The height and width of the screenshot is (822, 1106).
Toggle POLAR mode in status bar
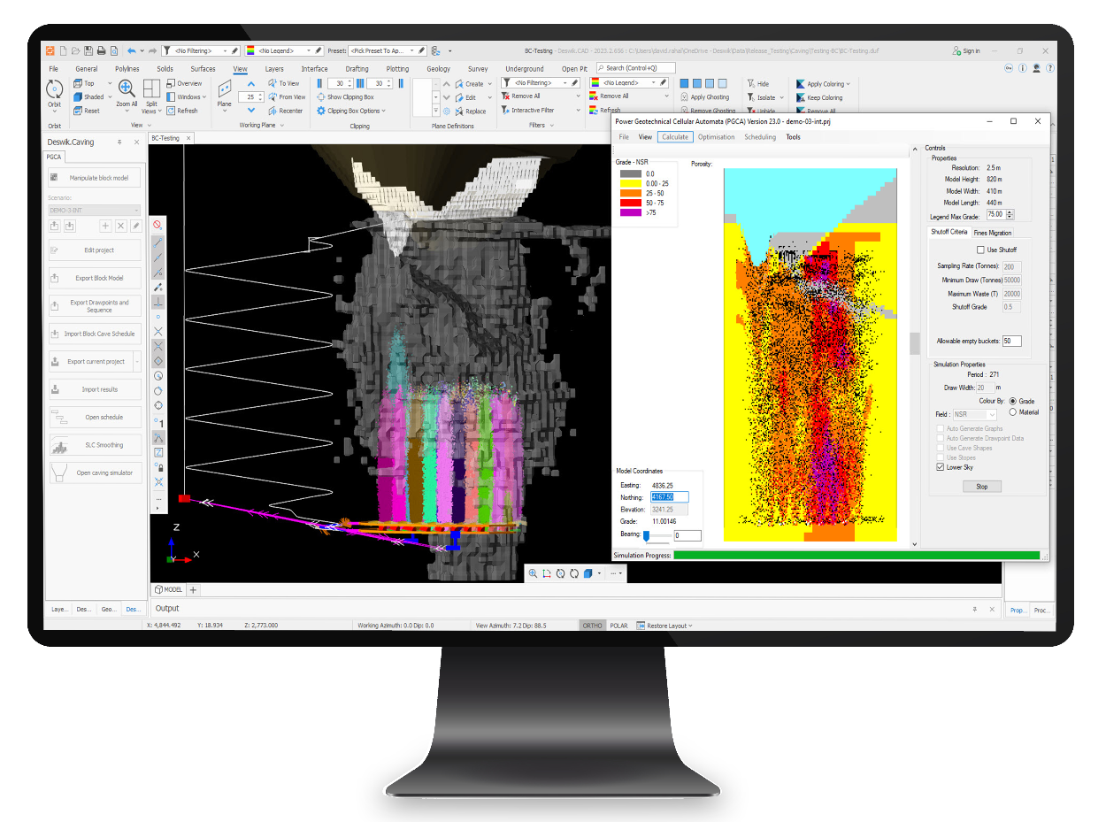click(x=618, y=626)
